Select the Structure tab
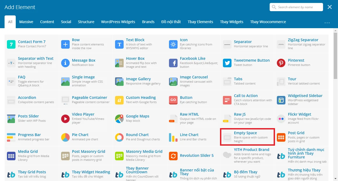338x181 pixels. pyautogui.click(x=86, y=22)
